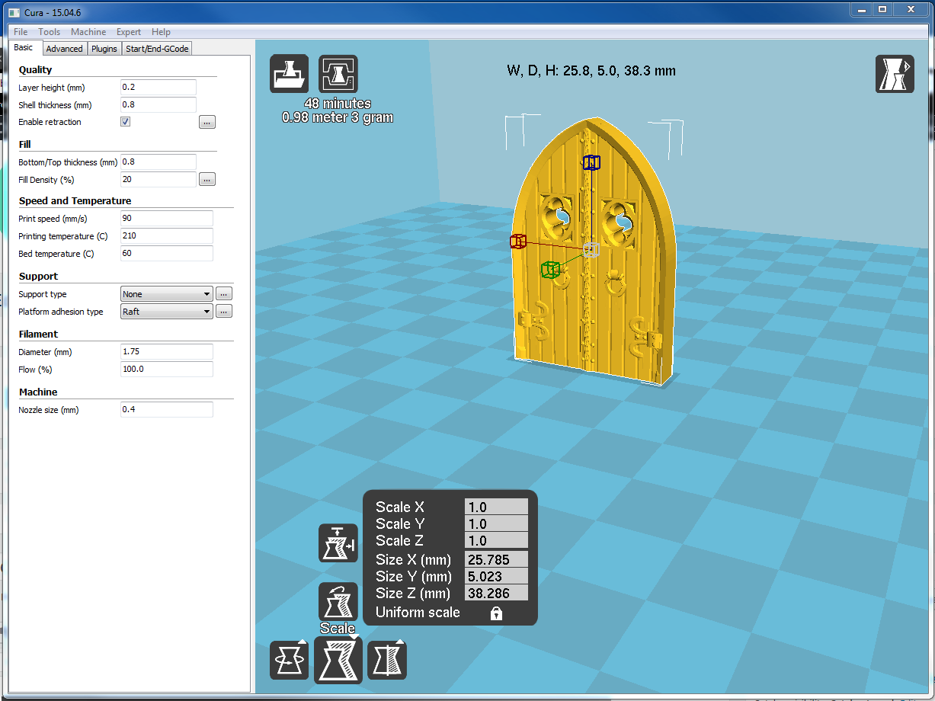935x701 pixels.
Task: Switch to the Advanced tab
Action: pyautogui.click(x=64, y=49)
